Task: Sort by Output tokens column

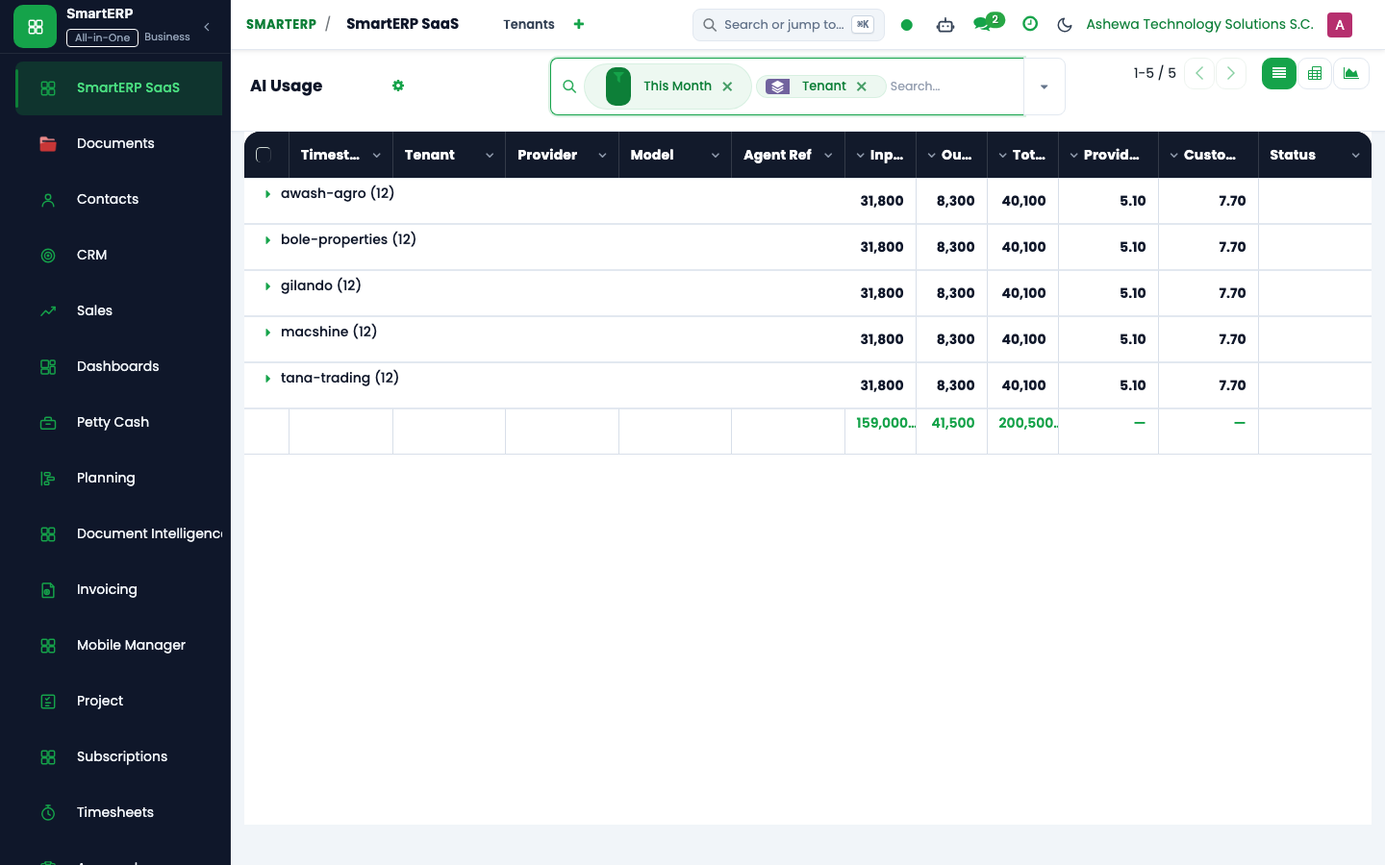Action: pyautogui.click(x=951, y=155)
